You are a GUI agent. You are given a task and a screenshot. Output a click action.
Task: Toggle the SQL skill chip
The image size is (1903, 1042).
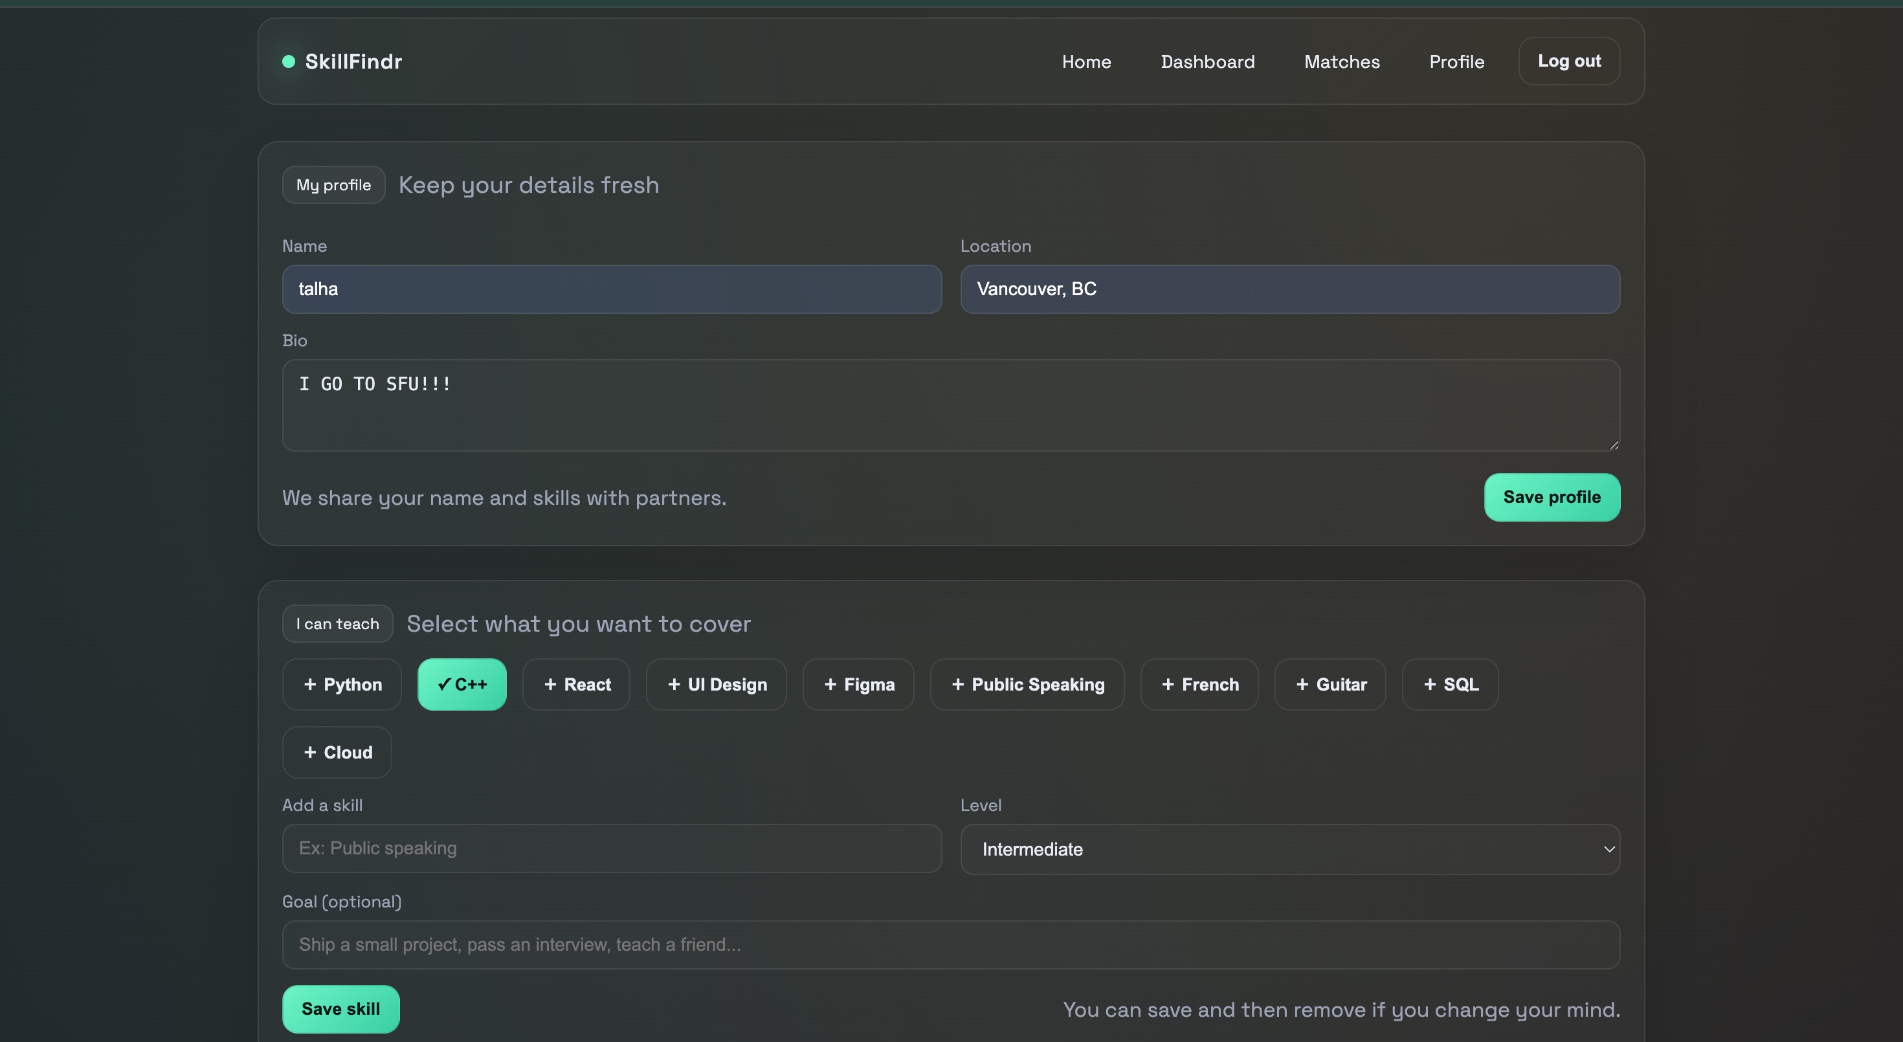[x=1450, y=685]
